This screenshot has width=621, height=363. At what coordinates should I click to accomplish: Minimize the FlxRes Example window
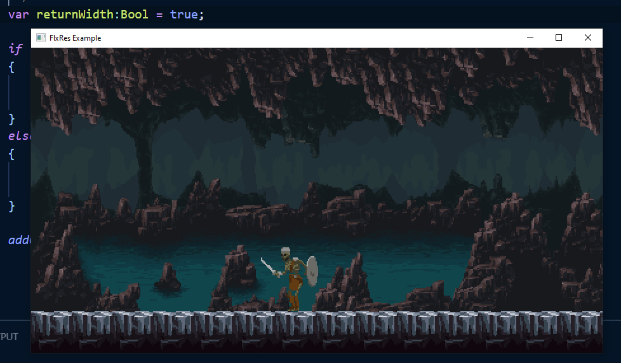click(530, 38)
